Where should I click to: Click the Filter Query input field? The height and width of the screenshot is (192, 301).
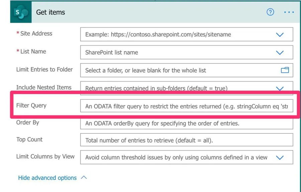pyautogui.click(x=186, y=107)
